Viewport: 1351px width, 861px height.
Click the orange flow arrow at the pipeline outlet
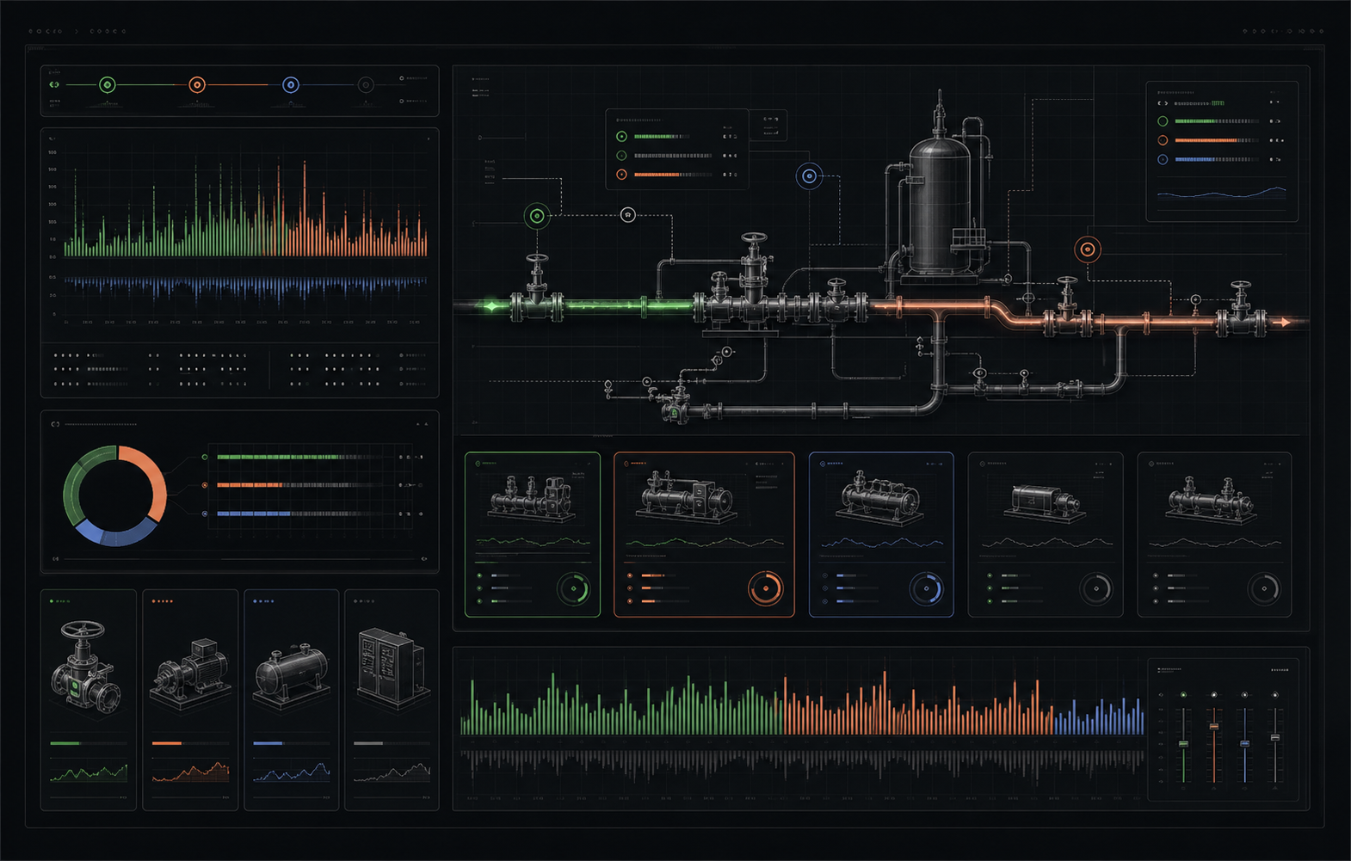(1286, 323)
